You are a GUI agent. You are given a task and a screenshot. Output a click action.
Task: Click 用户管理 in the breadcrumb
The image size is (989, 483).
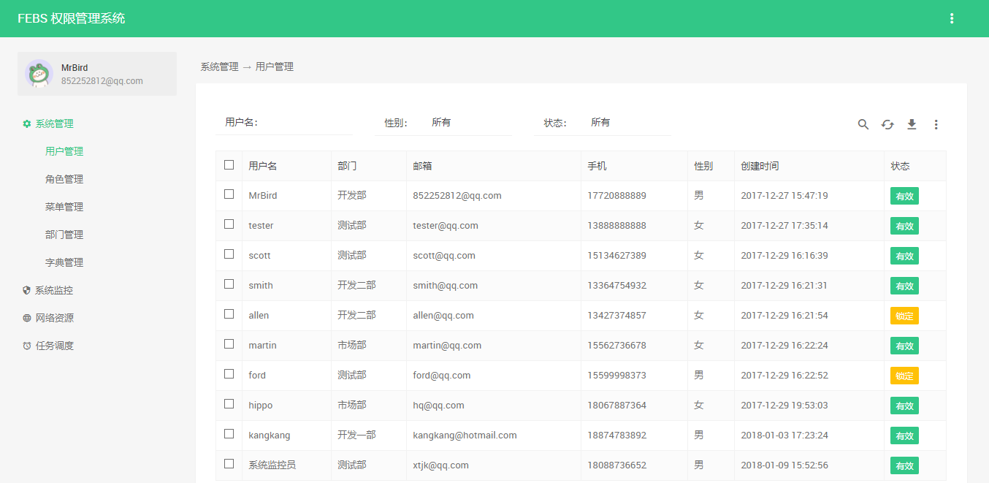[275, 66]
